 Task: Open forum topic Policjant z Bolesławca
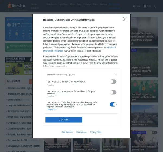20,134
